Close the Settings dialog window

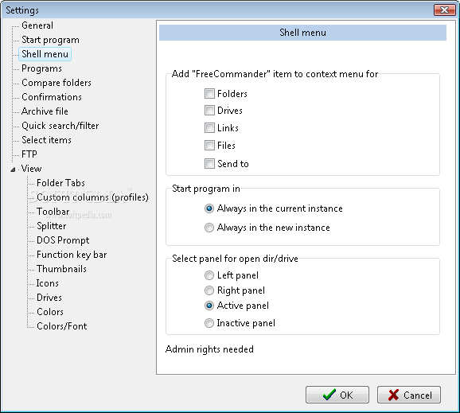click(x=444, y=10)
